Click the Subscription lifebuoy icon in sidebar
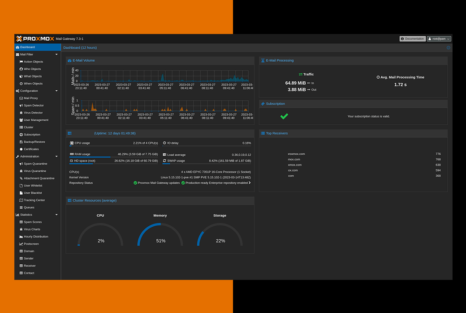This screenshot has width=466, height=313. pyautogui.click(x=21, y=135)
